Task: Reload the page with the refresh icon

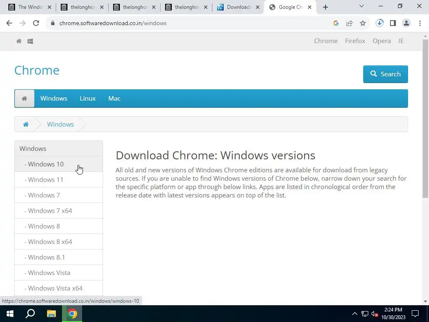Action: click(x=36, y=23)
